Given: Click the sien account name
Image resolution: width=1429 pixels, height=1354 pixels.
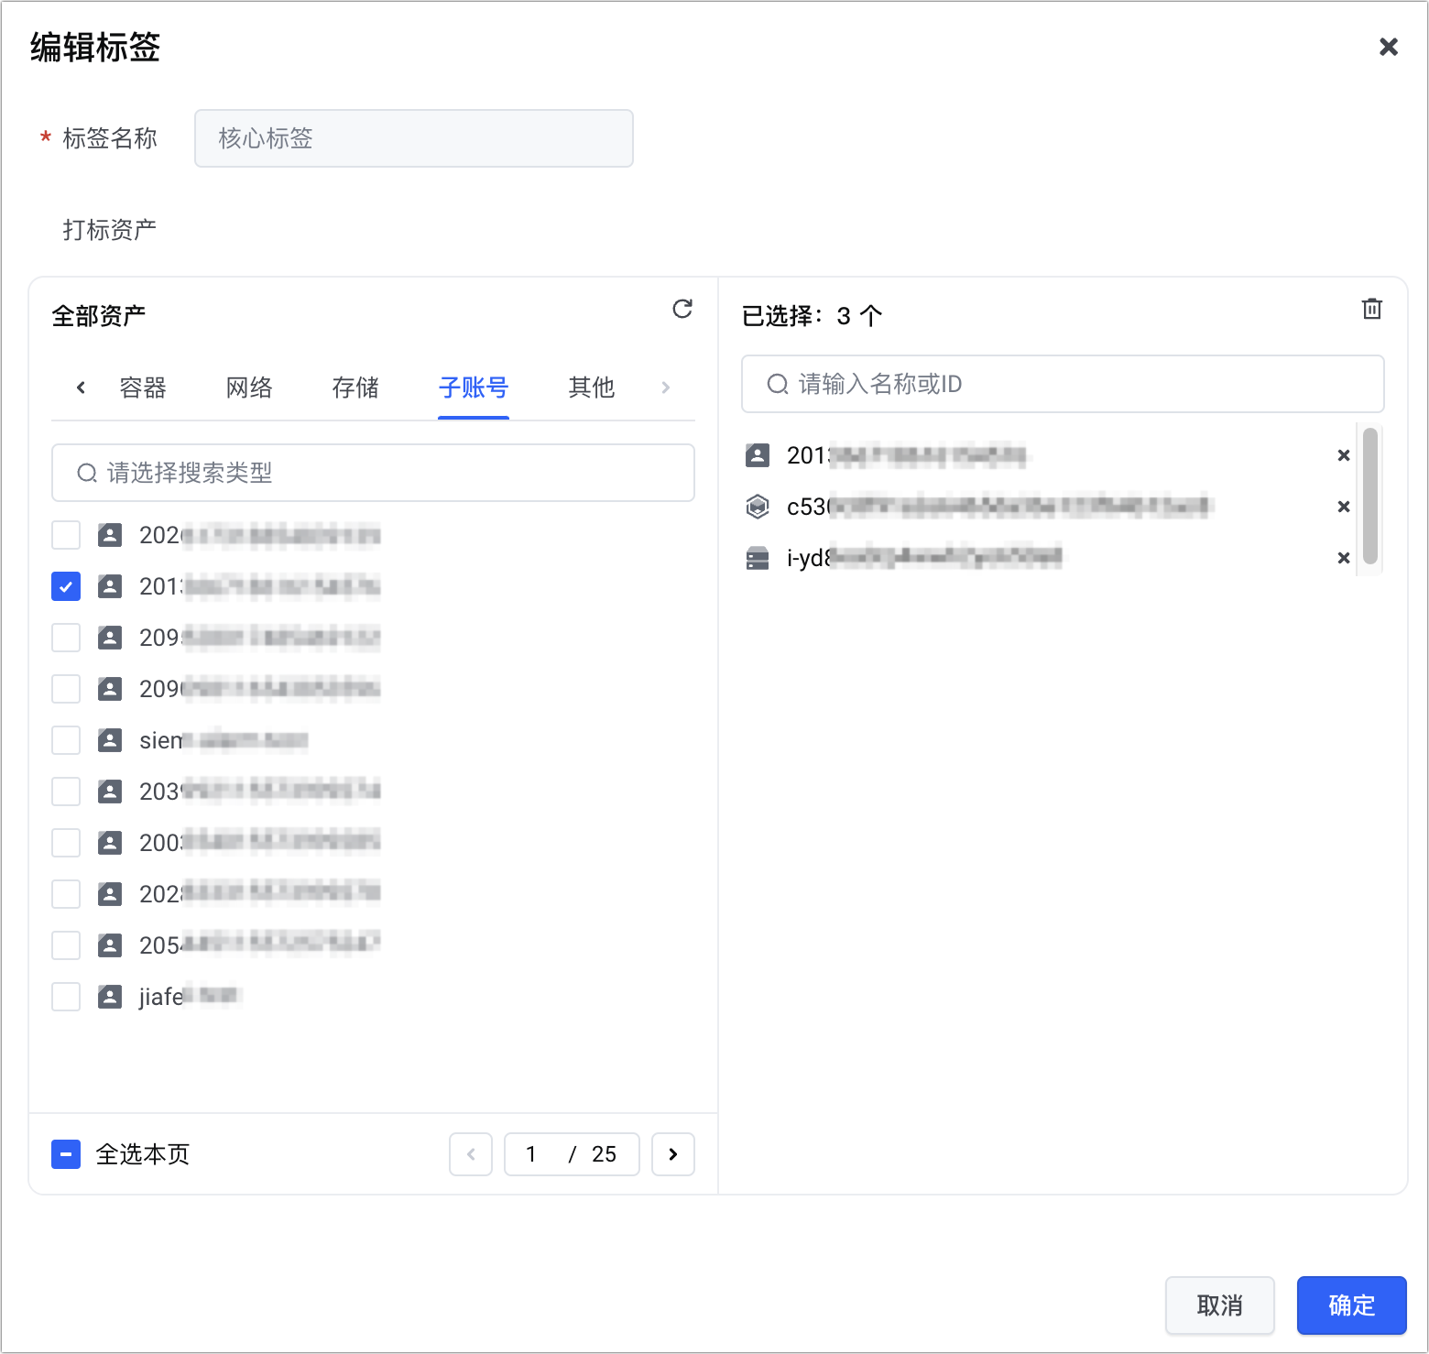Looking at the screenshot, I should coord(223,740).
